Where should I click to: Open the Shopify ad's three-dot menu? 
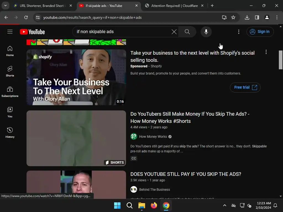click(266, 52)
